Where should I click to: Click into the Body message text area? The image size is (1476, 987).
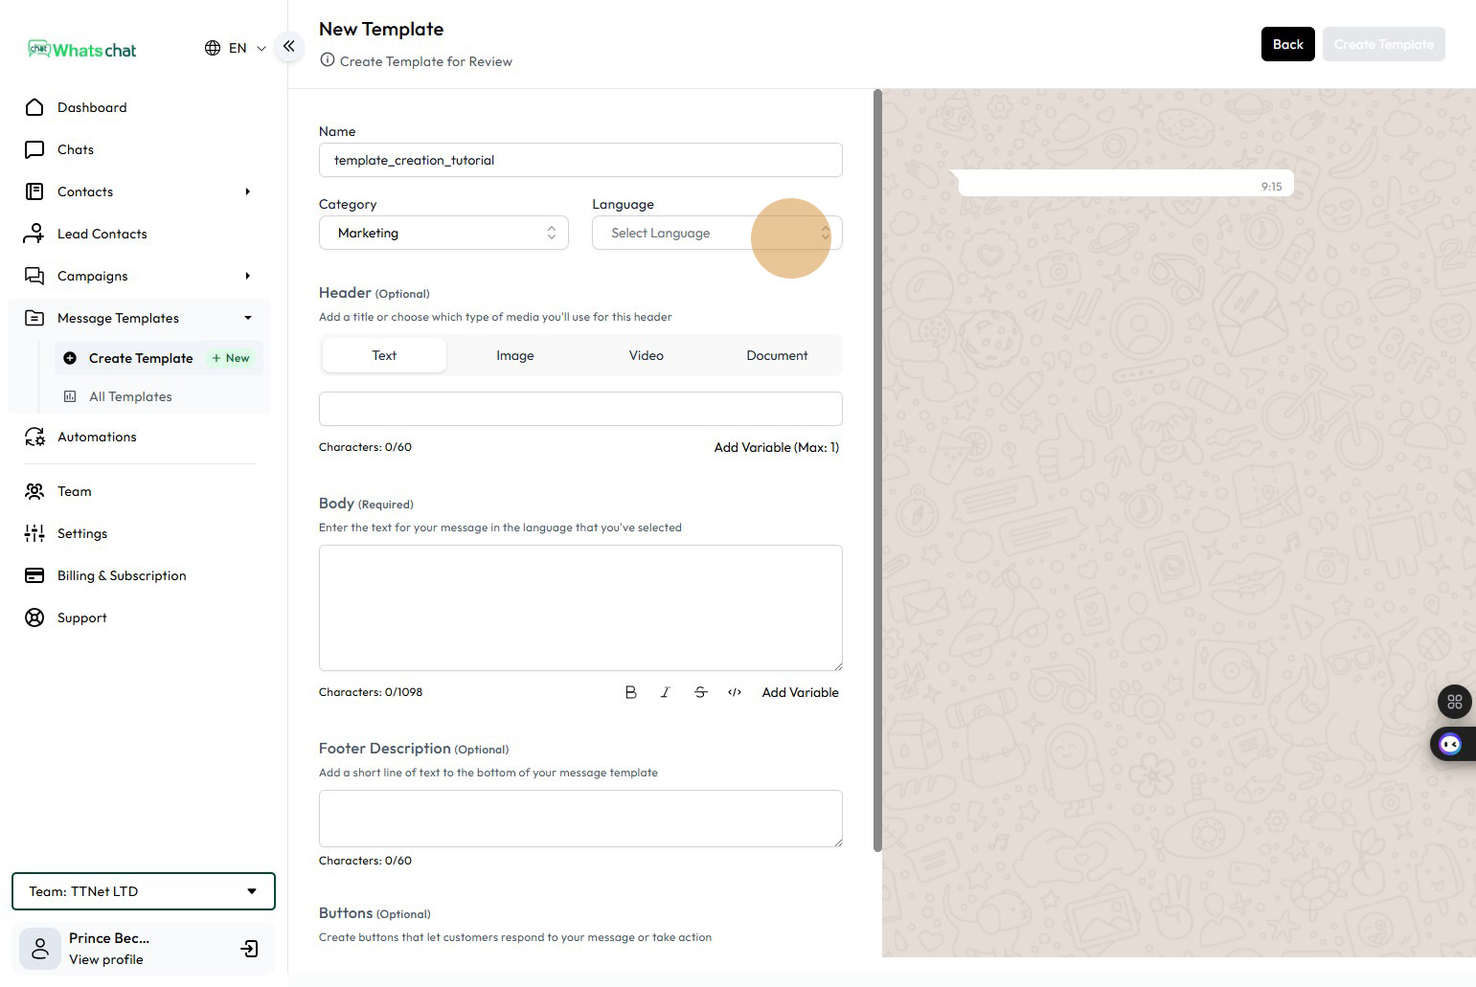pos(580,608)
